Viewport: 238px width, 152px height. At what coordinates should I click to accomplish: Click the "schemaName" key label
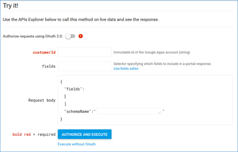point(78,112)
